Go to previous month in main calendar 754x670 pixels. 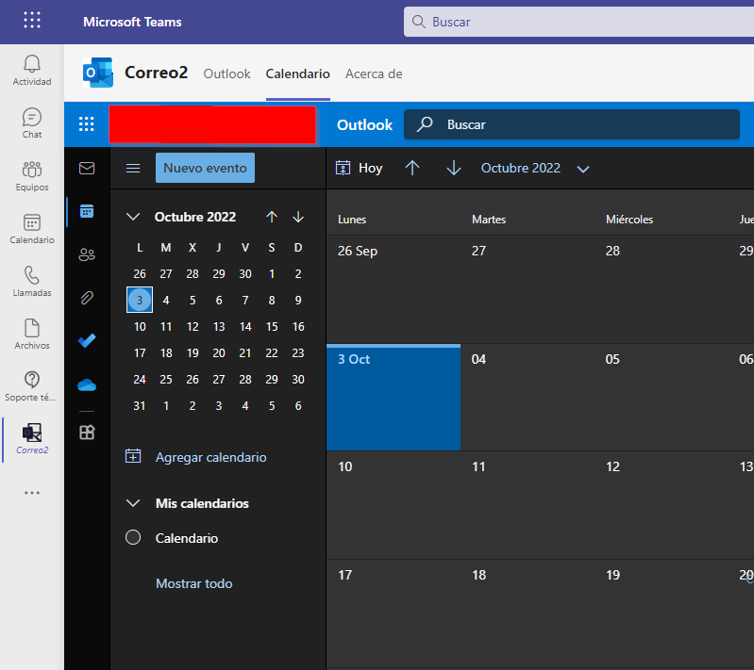pyautogui.click(x=412, y=168)
